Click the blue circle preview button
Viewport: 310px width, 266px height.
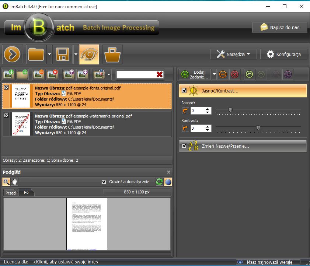168,182
